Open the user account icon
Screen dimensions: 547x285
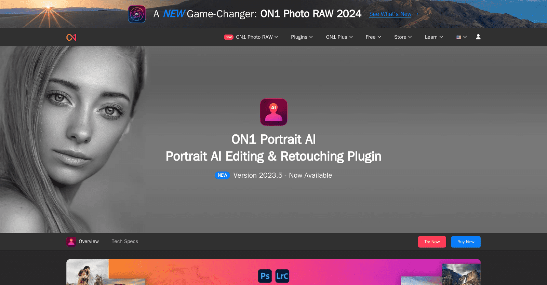(478, 37)
